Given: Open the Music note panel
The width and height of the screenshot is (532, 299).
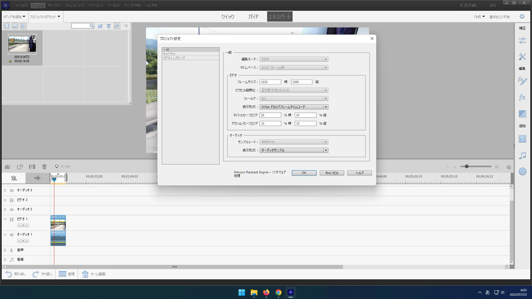Looking at the screenshot, I should point(522,155).
